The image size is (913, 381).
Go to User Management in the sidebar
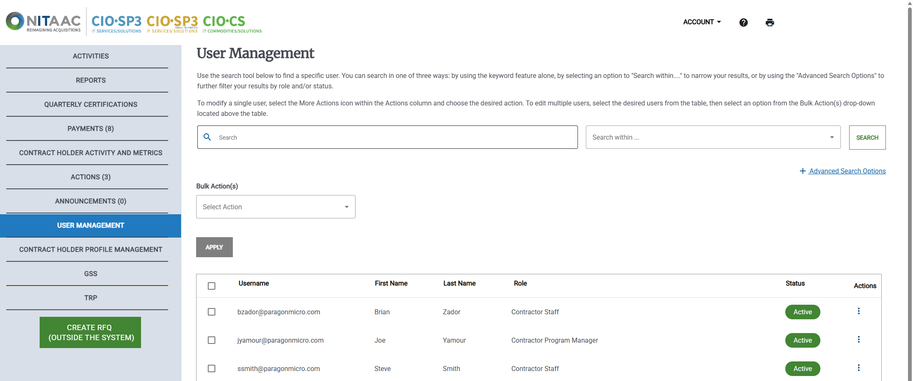click(x=90, y=225)
